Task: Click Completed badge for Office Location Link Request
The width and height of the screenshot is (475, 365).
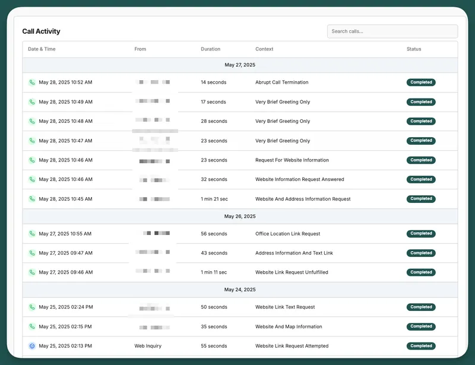Action: [x=421, y=233]
